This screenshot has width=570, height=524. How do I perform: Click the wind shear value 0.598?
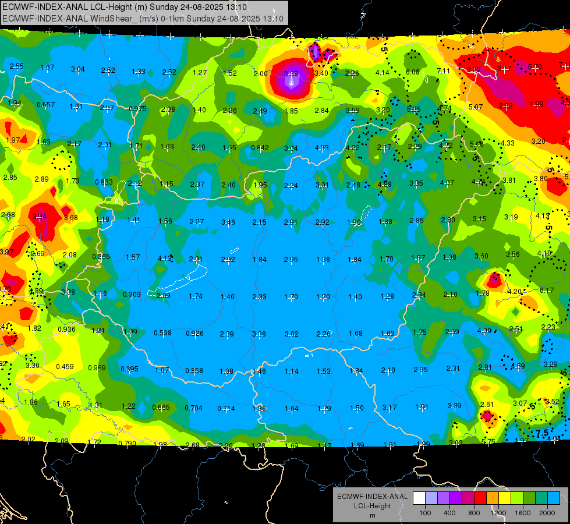click(x=162, y=332)
